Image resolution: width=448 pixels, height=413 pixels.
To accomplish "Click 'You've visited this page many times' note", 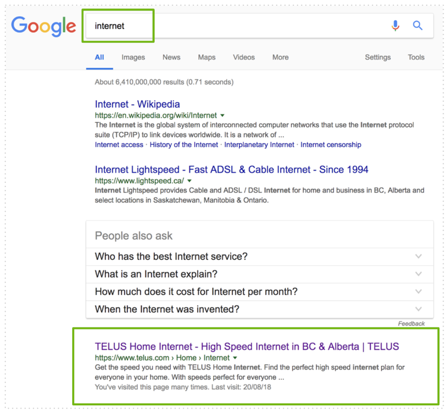I will (x=183, y=387).
